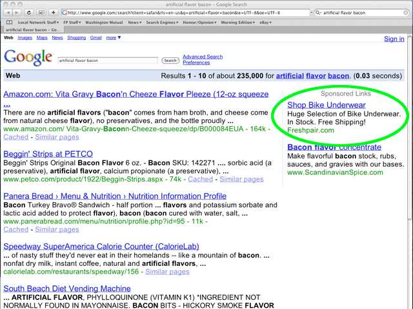Click the 'flavor' link in the results bar
Viewport: 413px width, 309px height.
click(316, 76)
